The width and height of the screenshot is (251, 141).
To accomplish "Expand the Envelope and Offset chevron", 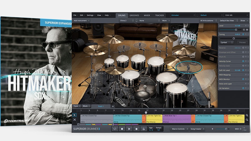I will click(x=248, y=52).
